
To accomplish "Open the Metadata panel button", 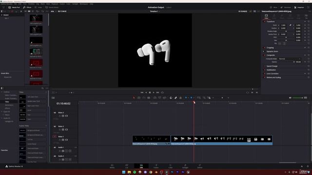I will pos(286,7).
